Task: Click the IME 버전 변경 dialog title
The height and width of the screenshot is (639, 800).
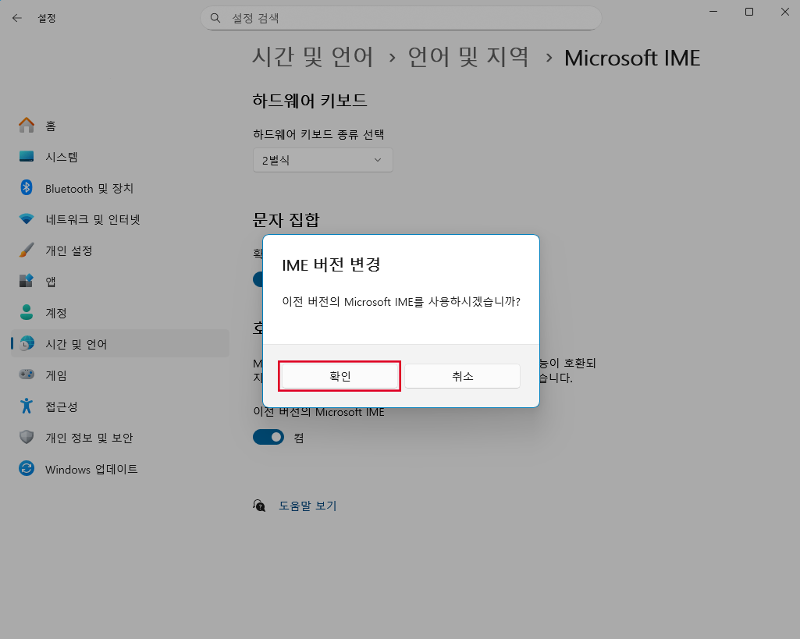Action: [331, 264]
